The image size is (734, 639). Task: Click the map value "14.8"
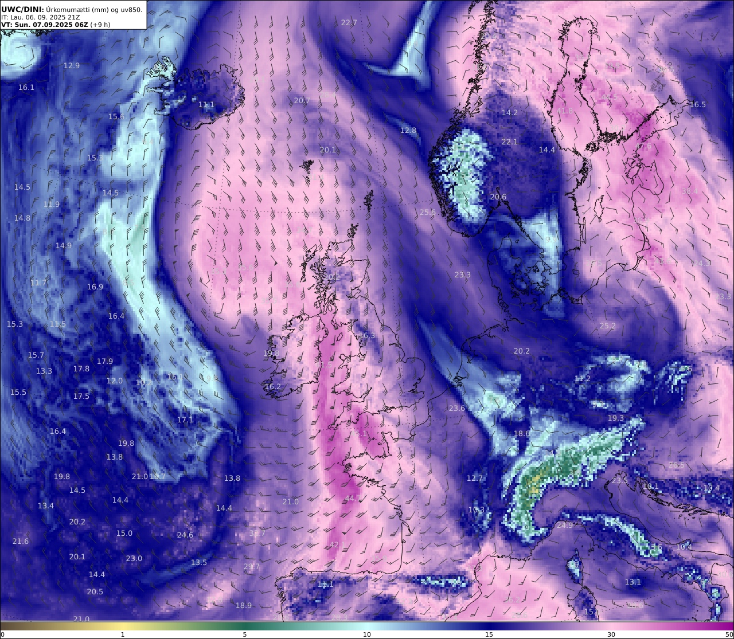coord(22,218)
